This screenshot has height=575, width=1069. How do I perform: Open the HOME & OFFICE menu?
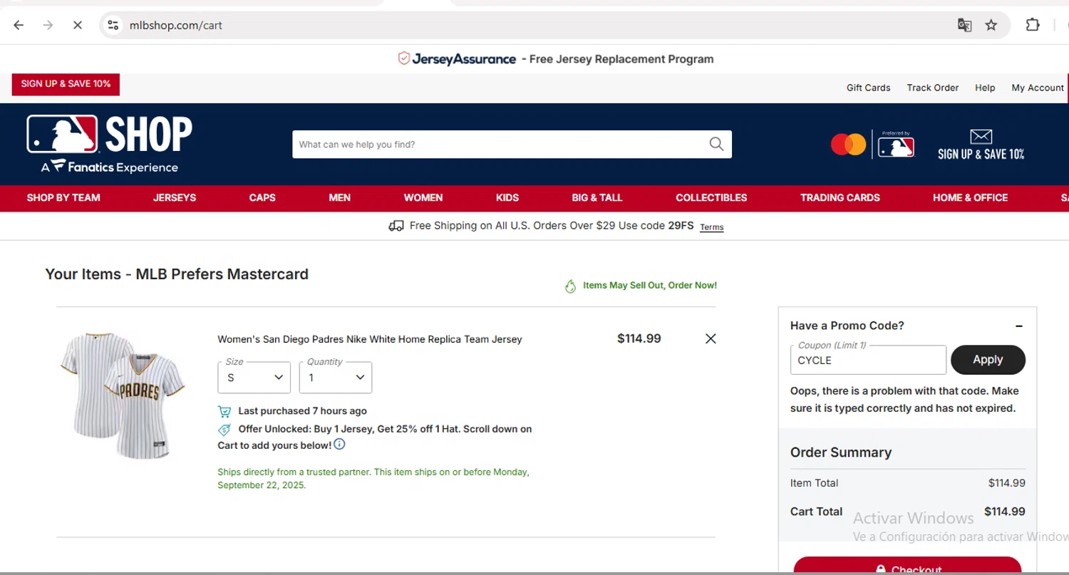pos(971,198)
